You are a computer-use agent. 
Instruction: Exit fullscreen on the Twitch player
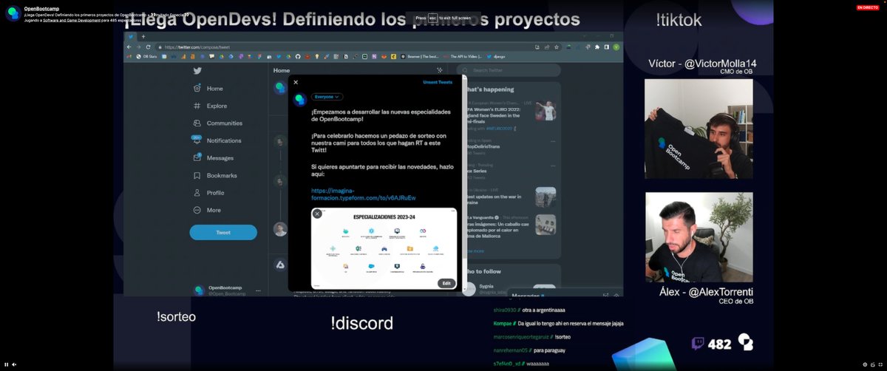(881, 364)
